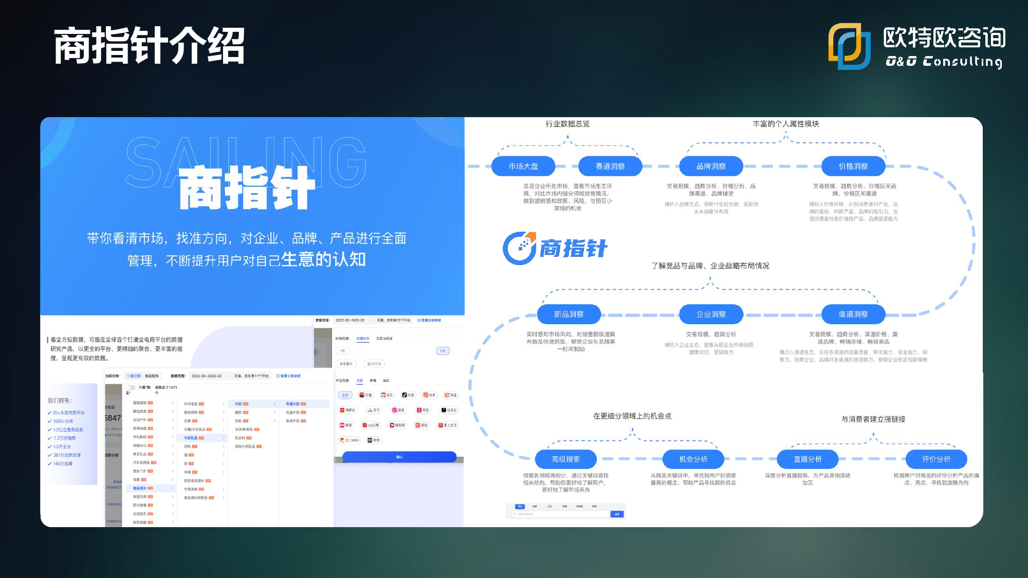The image size is (1028, 578).
Task: Open the 渠道洞察 module button
Action: click(853, 314)
